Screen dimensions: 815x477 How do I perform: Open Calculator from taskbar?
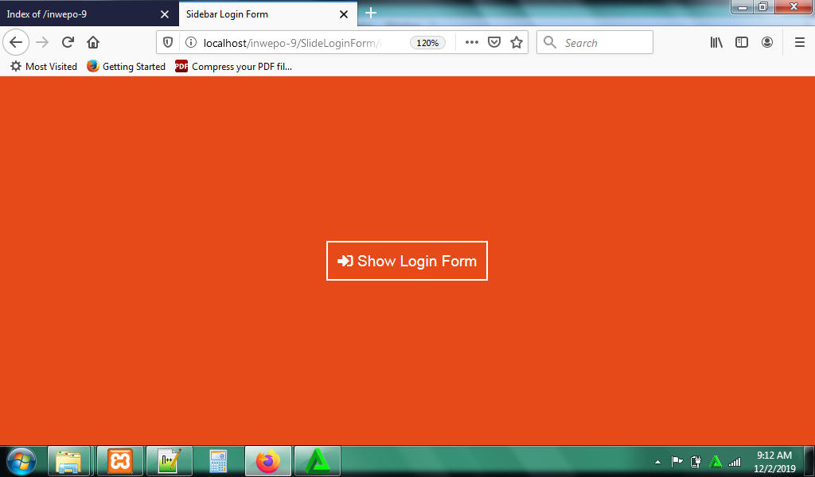(x=218, y=461)
